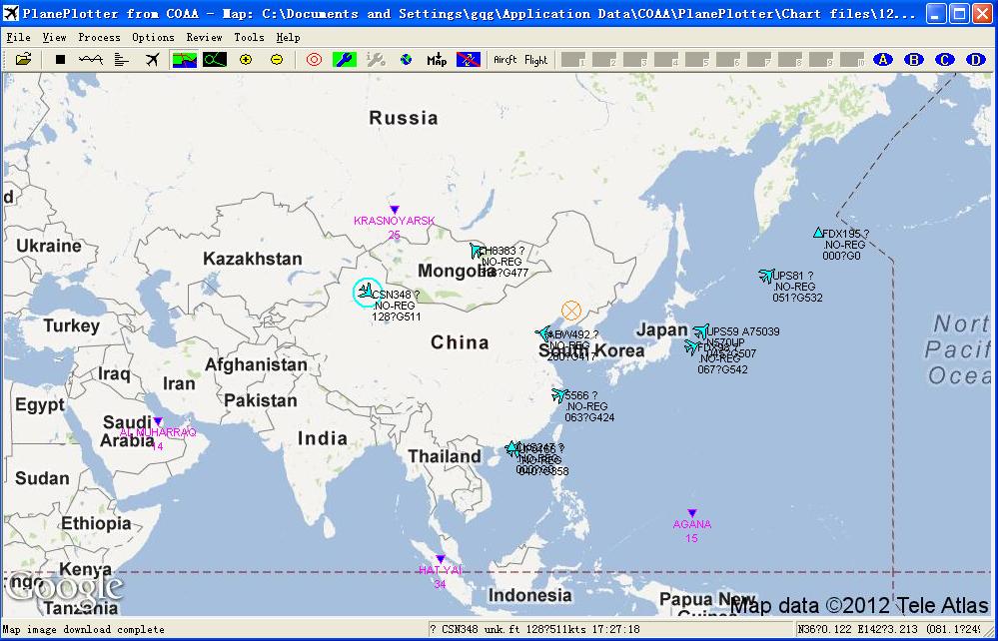
Task: Click the blue B preset button
Action: pos(914,60)
